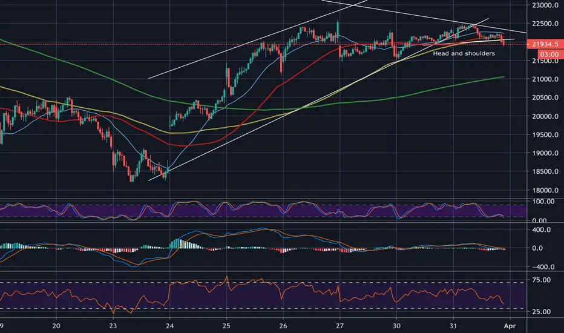Click the 18500.0 price axis label
564x333 pixels.
click(545, 171)
